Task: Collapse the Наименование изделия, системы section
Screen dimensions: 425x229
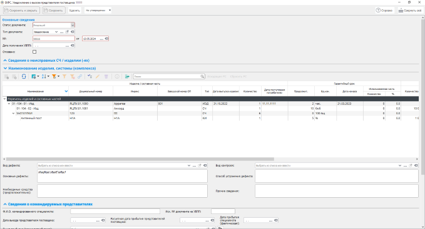Action: [5, 68]
